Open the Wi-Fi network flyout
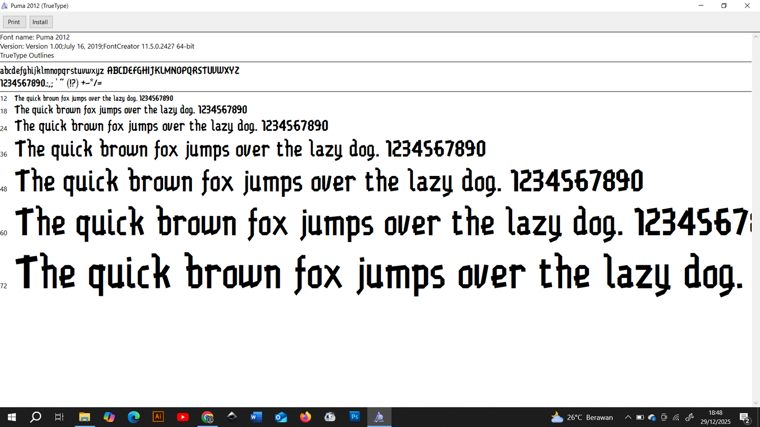 (x=676, y=418)
